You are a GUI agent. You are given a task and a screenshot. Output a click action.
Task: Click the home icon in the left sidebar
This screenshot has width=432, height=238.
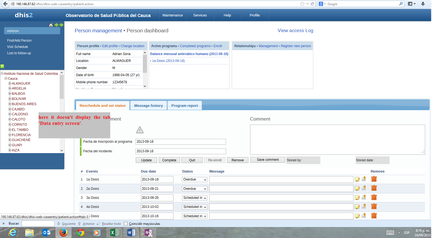point(51,25)
